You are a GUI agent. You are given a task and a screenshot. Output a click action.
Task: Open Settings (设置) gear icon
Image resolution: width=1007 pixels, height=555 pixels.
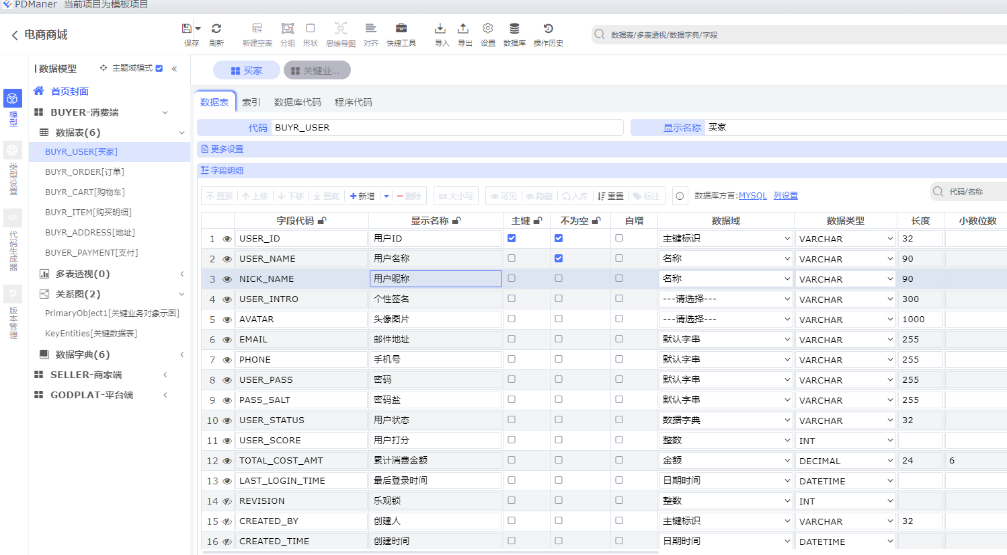tap(488, 28)
